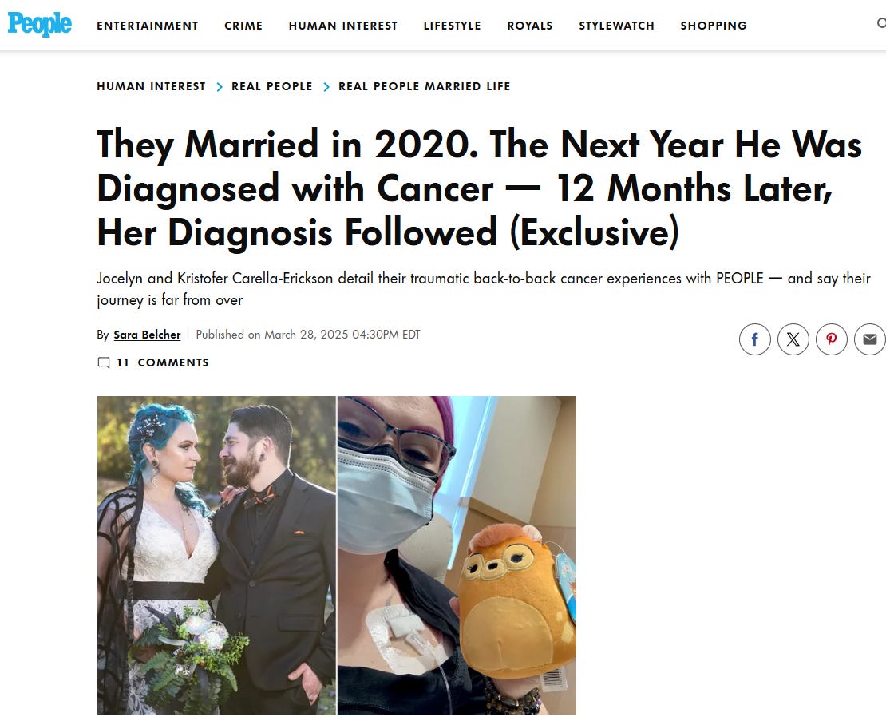Open the search icon in header
This screenshot has width=886, height=717.
pos(881,23)
